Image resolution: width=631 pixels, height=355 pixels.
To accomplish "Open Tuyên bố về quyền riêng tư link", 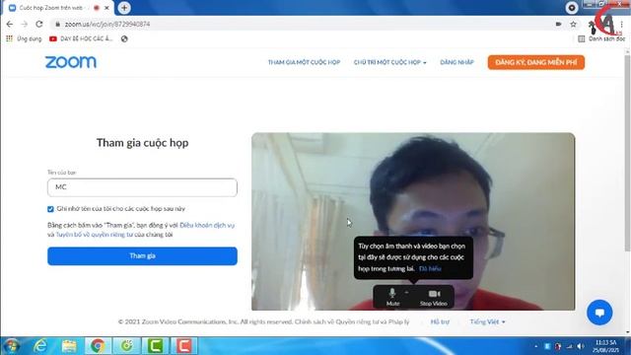I will (95, 235).
